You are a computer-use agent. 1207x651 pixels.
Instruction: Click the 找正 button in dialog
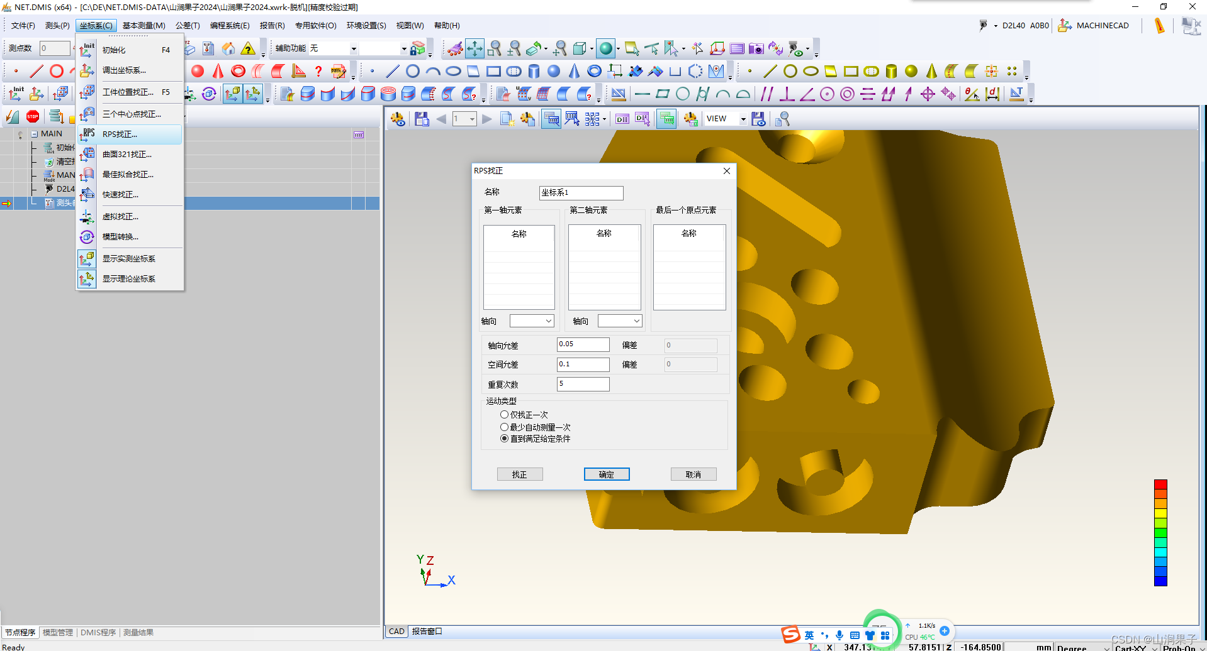520,474
